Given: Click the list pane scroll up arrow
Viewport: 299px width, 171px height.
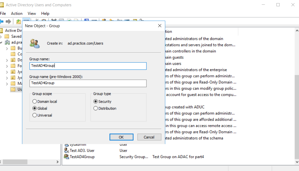Looking at the screenshot, I should pos(297,30).
